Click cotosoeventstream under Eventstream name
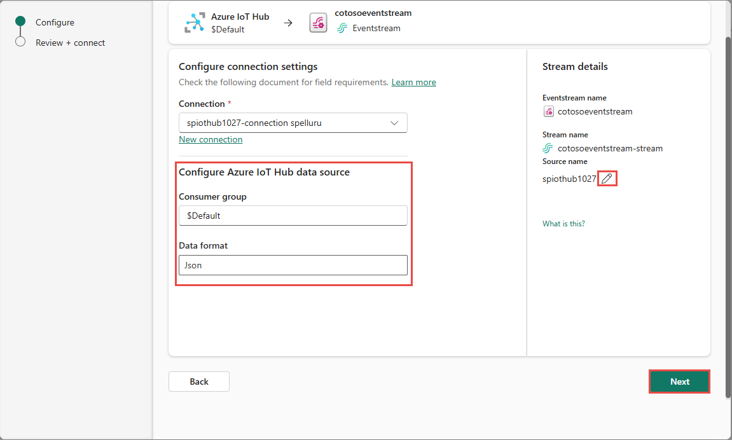The width and height of the screenshot is (732, 440). [x=595, y=111]
